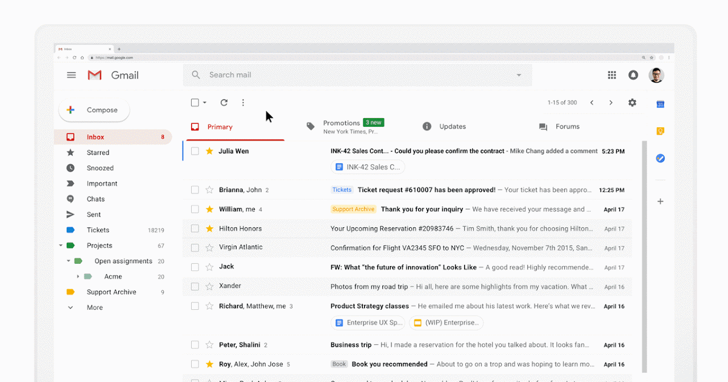Click the plus icon to get add-ons

click(661, 201)
